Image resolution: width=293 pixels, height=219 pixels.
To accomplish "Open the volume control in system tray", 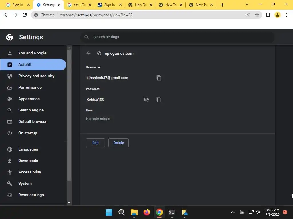I will (x=258, y=212).
